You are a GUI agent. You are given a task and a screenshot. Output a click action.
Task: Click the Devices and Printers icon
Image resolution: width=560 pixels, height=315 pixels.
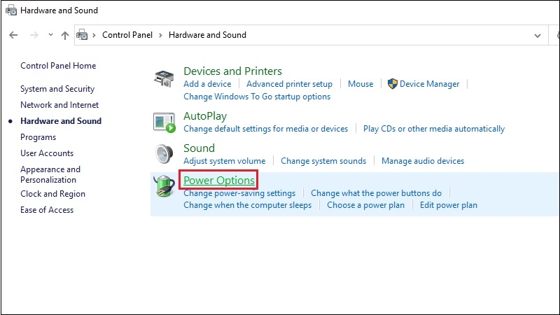164,78
